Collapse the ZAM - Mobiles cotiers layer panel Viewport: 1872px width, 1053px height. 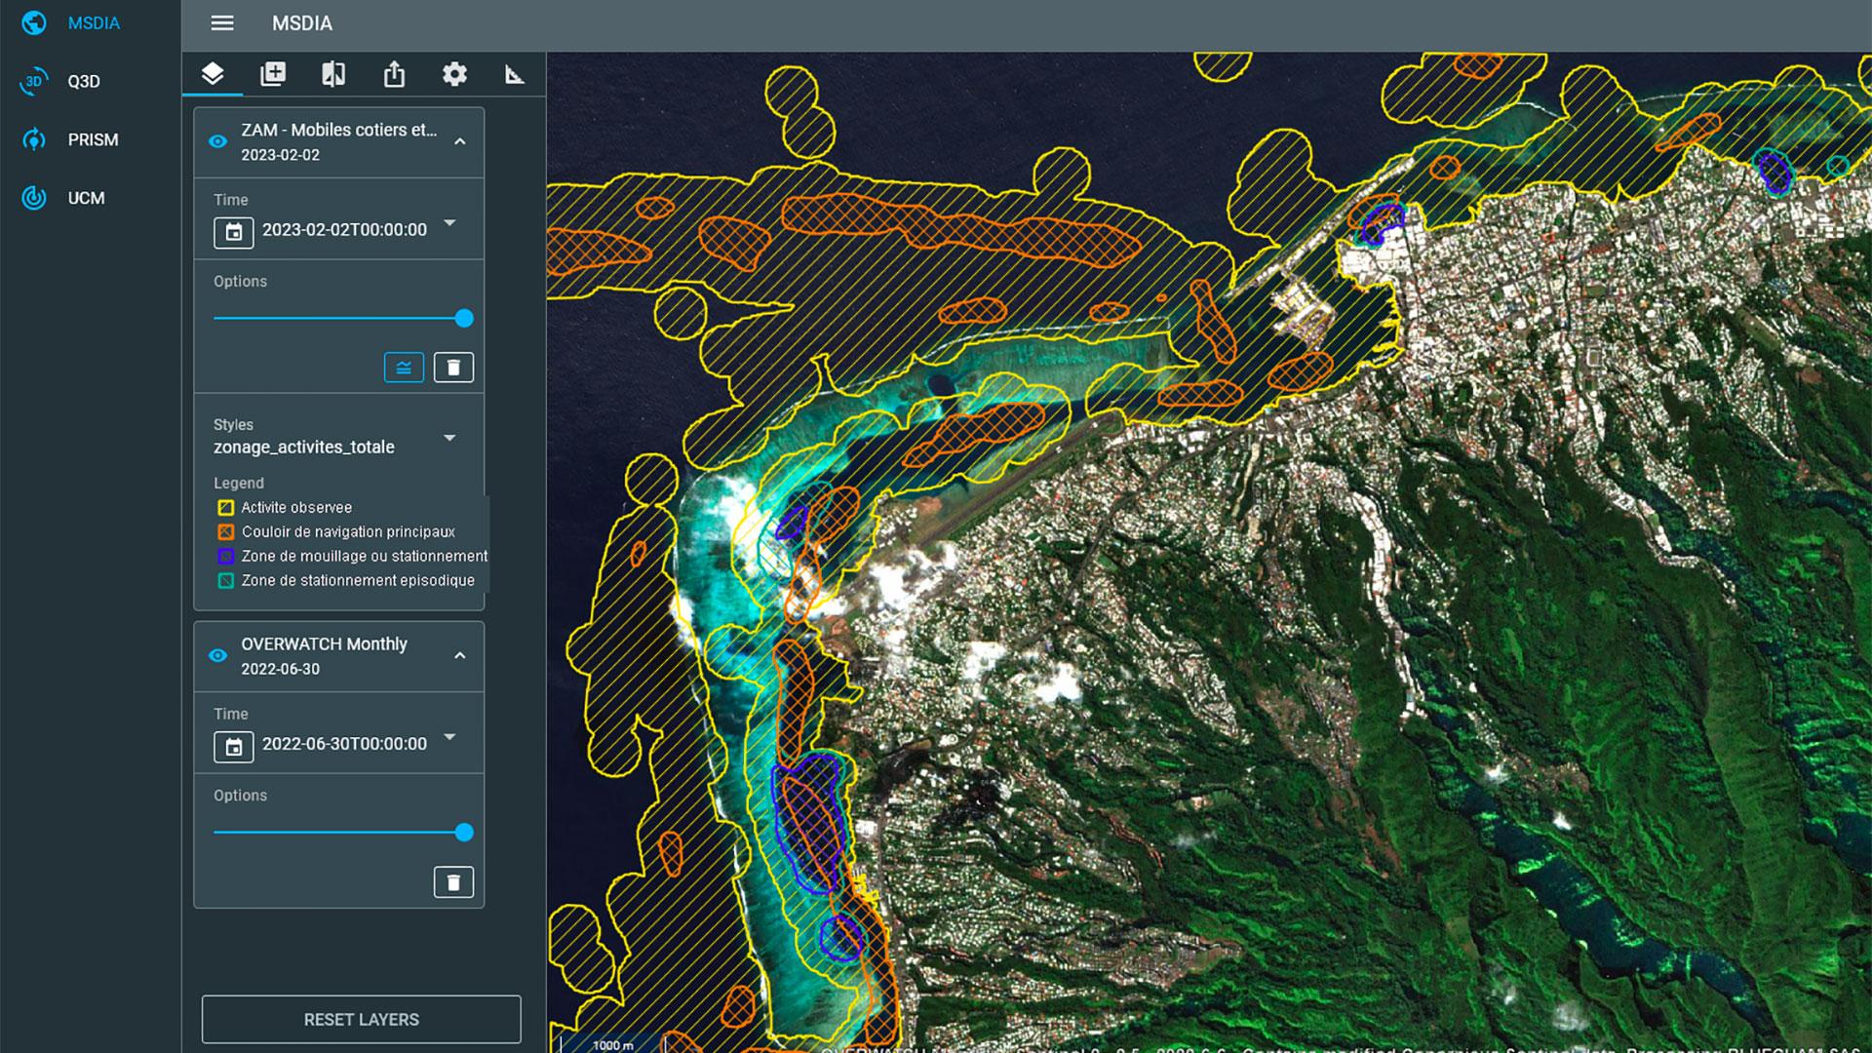[x=460, y=141]
